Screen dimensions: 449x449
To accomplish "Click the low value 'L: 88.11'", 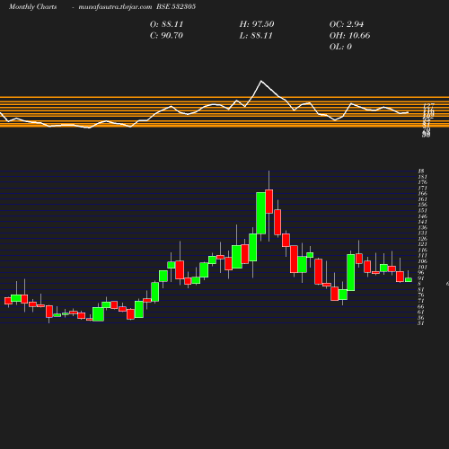I will coord(256,36).
